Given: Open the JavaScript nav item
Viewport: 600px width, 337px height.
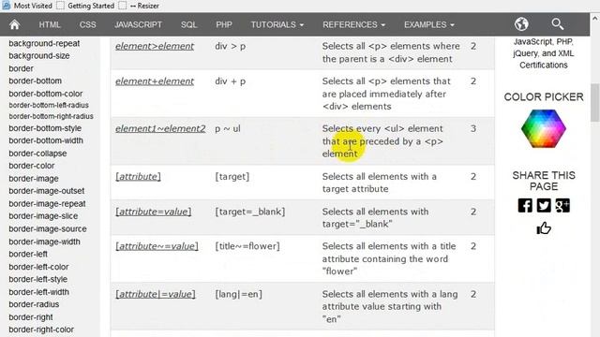Looking at the screenshot, I should [x=138, y=25].
